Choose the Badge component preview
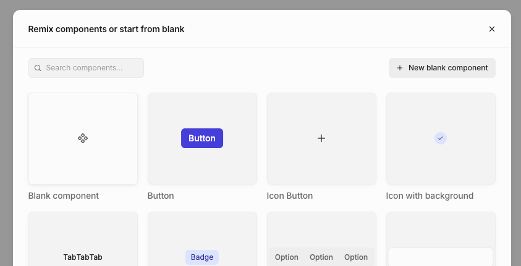 [202, 257]
